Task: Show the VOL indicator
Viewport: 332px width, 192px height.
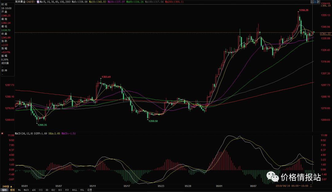Action: pos(82,190)
